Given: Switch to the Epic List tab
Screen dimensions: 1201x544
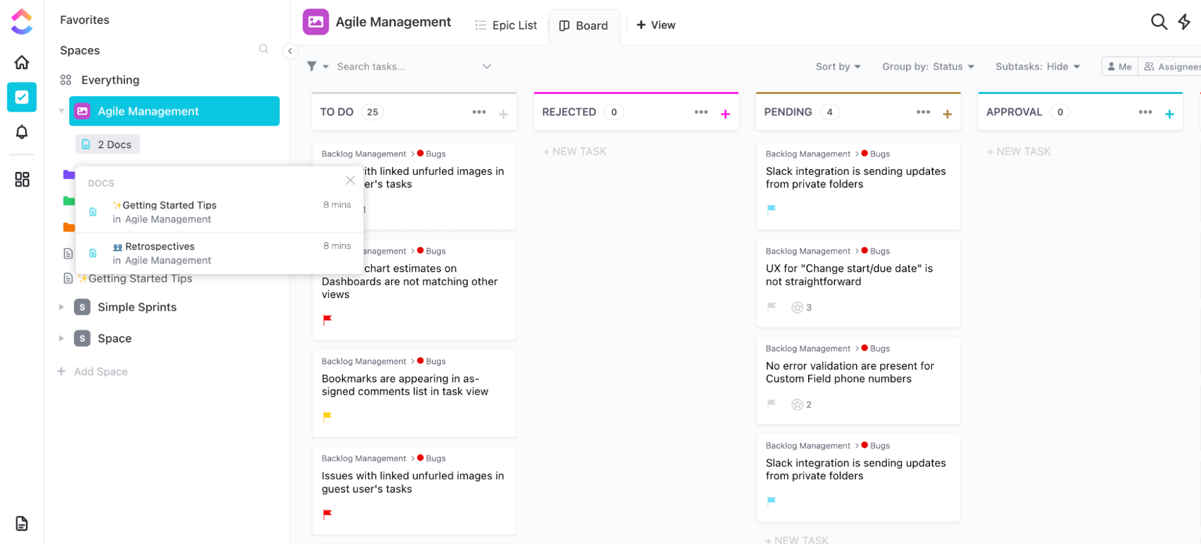Looking at the screenshot, I should (x=506, y=25).
